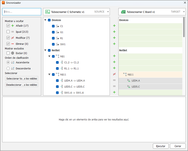This screenshot has width=188, height=151.
Task: Click the net icon next to source N$1
Action: tap(57, 56)
